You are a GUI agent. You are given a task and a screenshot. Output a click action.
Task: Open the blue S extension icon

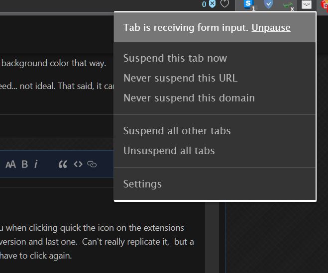coord(248,4)
